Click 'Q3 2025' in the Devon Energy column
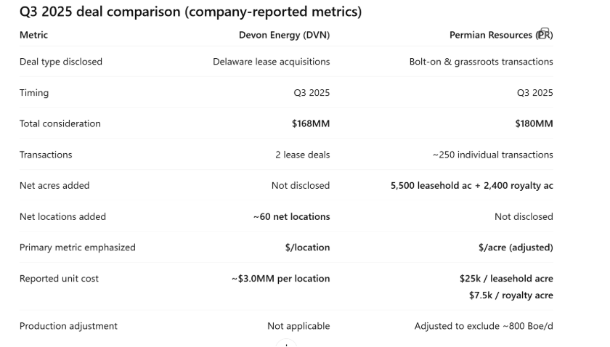 [x=312, y=93]
